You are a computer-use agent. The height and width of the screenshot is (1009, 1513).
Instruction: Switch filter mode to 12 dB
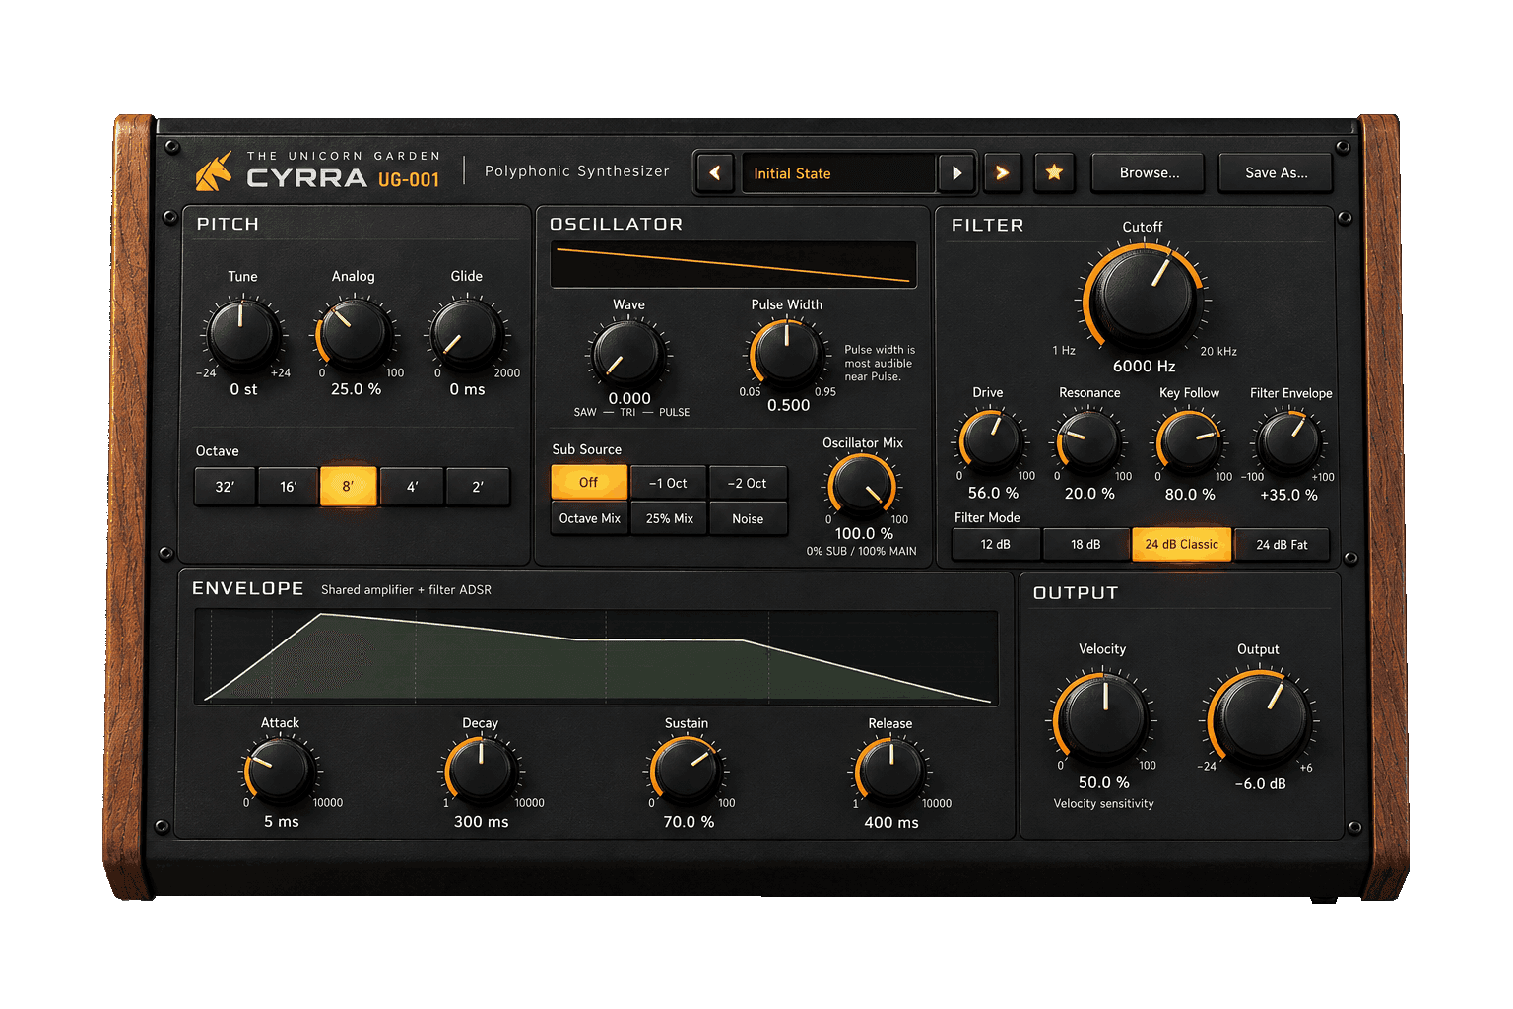996,545
